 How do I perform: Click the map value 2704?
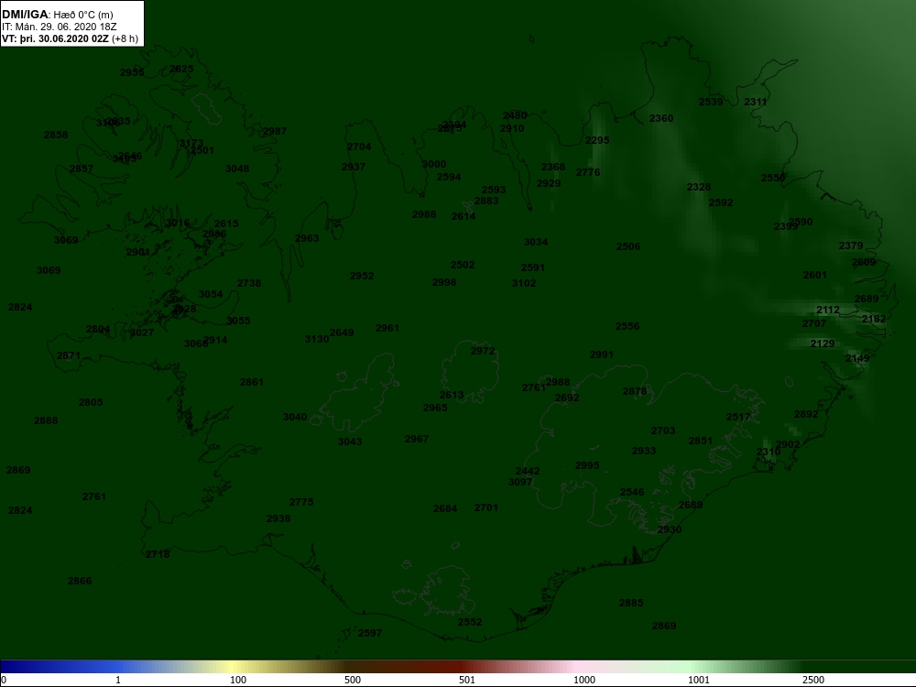tap(359, 147)
